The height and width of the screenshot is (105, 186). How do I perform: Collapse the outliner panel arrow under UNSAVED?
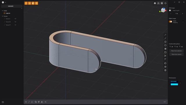click(22, 8)
